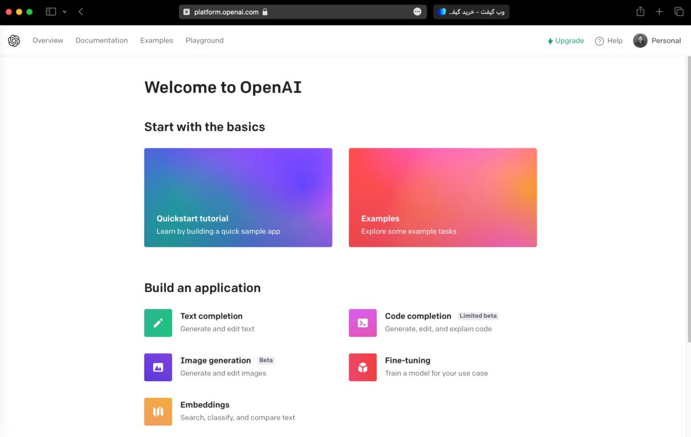Viewport: 691px width, 437px height.
Task: Click 'Train a model for your use case'
Action: click(436, 373)
